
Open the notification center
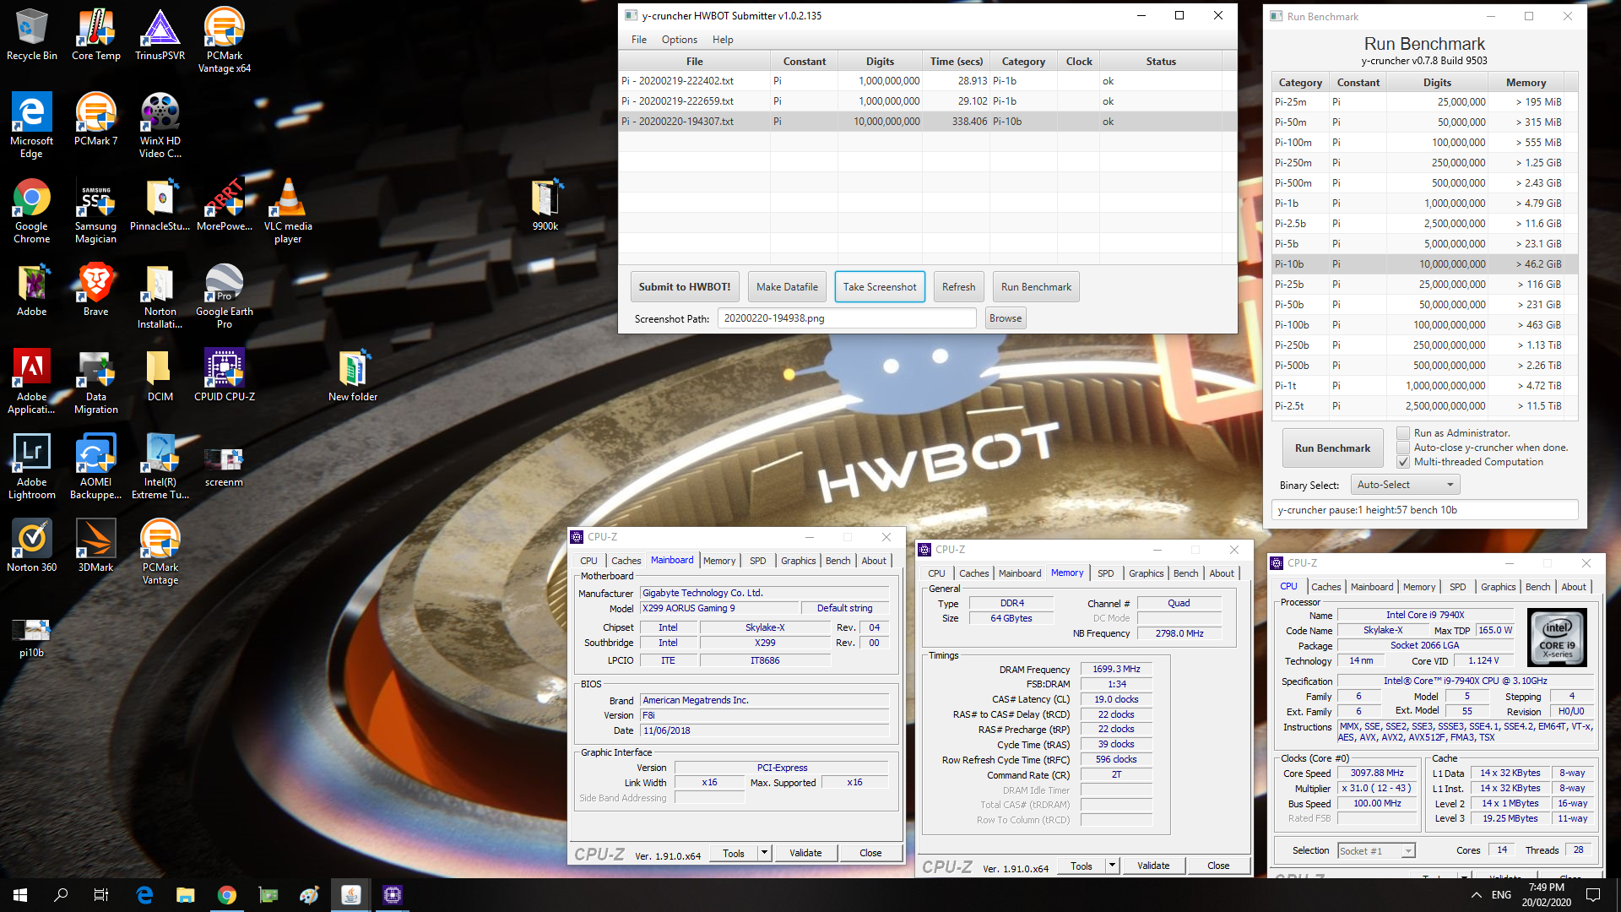[x=1593, y=895]
